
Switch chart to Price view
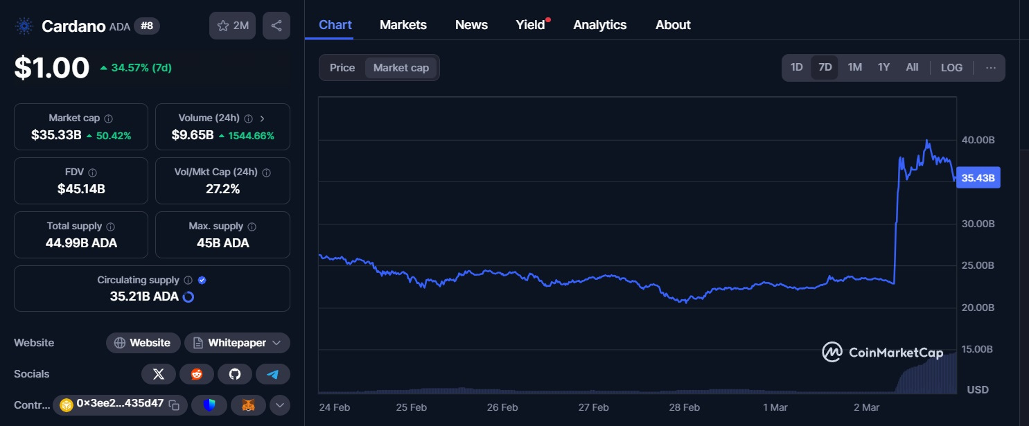(x=342, y=67)
